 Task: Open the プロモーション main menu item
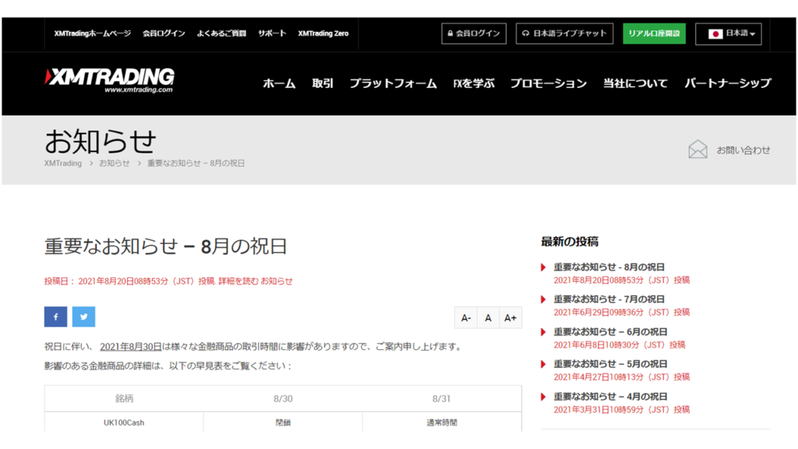[x=549, y=83]
